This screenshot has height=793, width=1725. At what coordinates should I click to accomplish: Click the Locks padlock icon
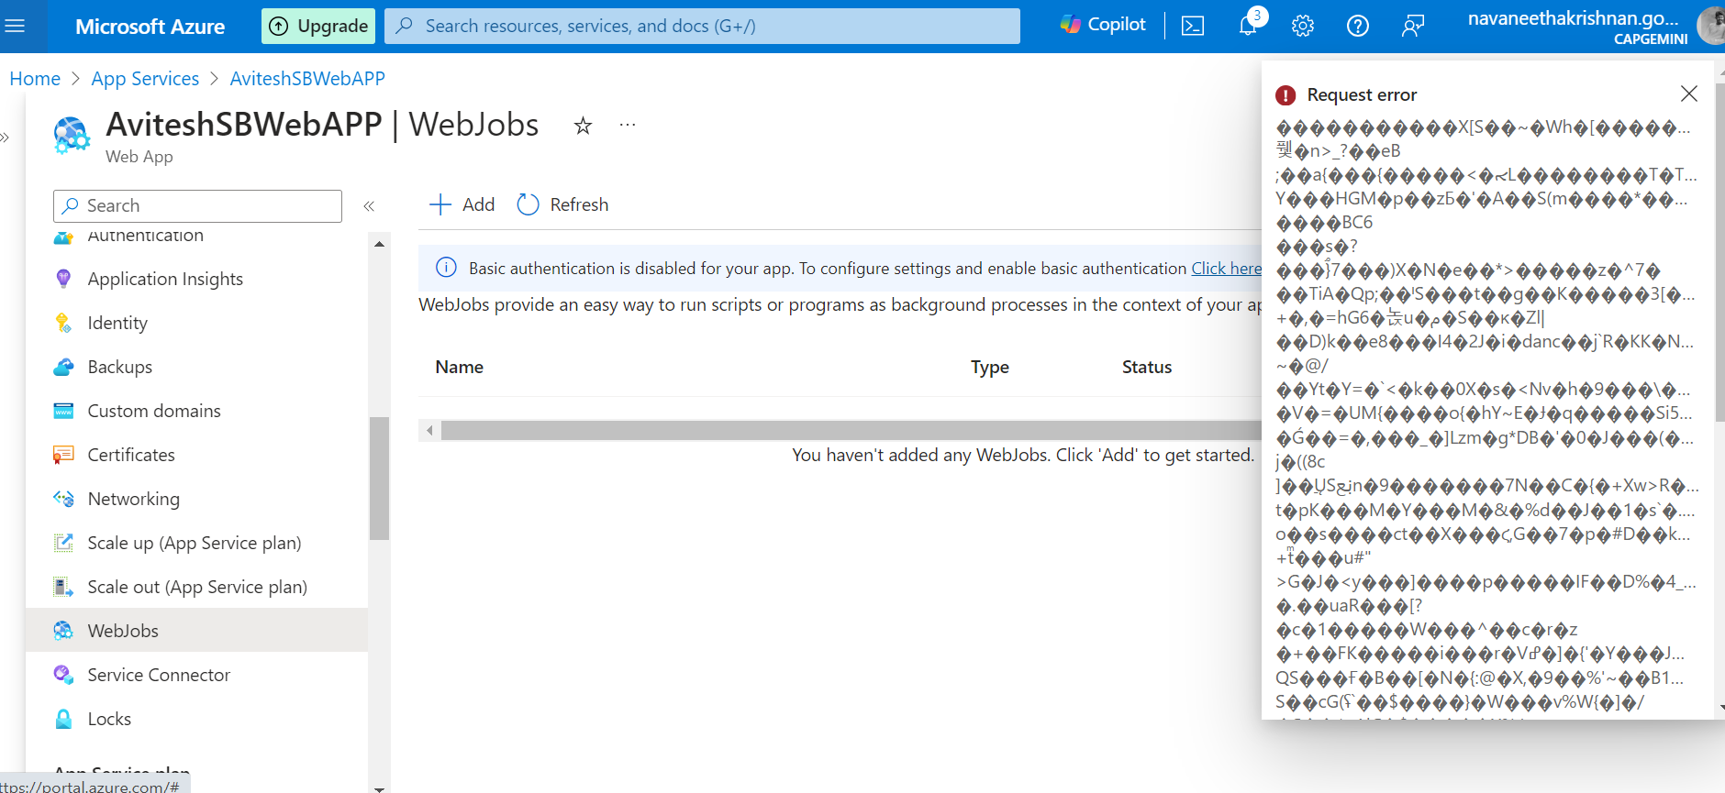pyautogui.click(x=63, y=719)
